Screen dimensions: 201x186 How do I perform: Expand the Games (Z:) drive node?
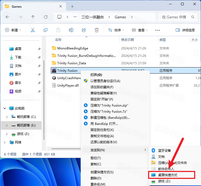pos(7,134)
